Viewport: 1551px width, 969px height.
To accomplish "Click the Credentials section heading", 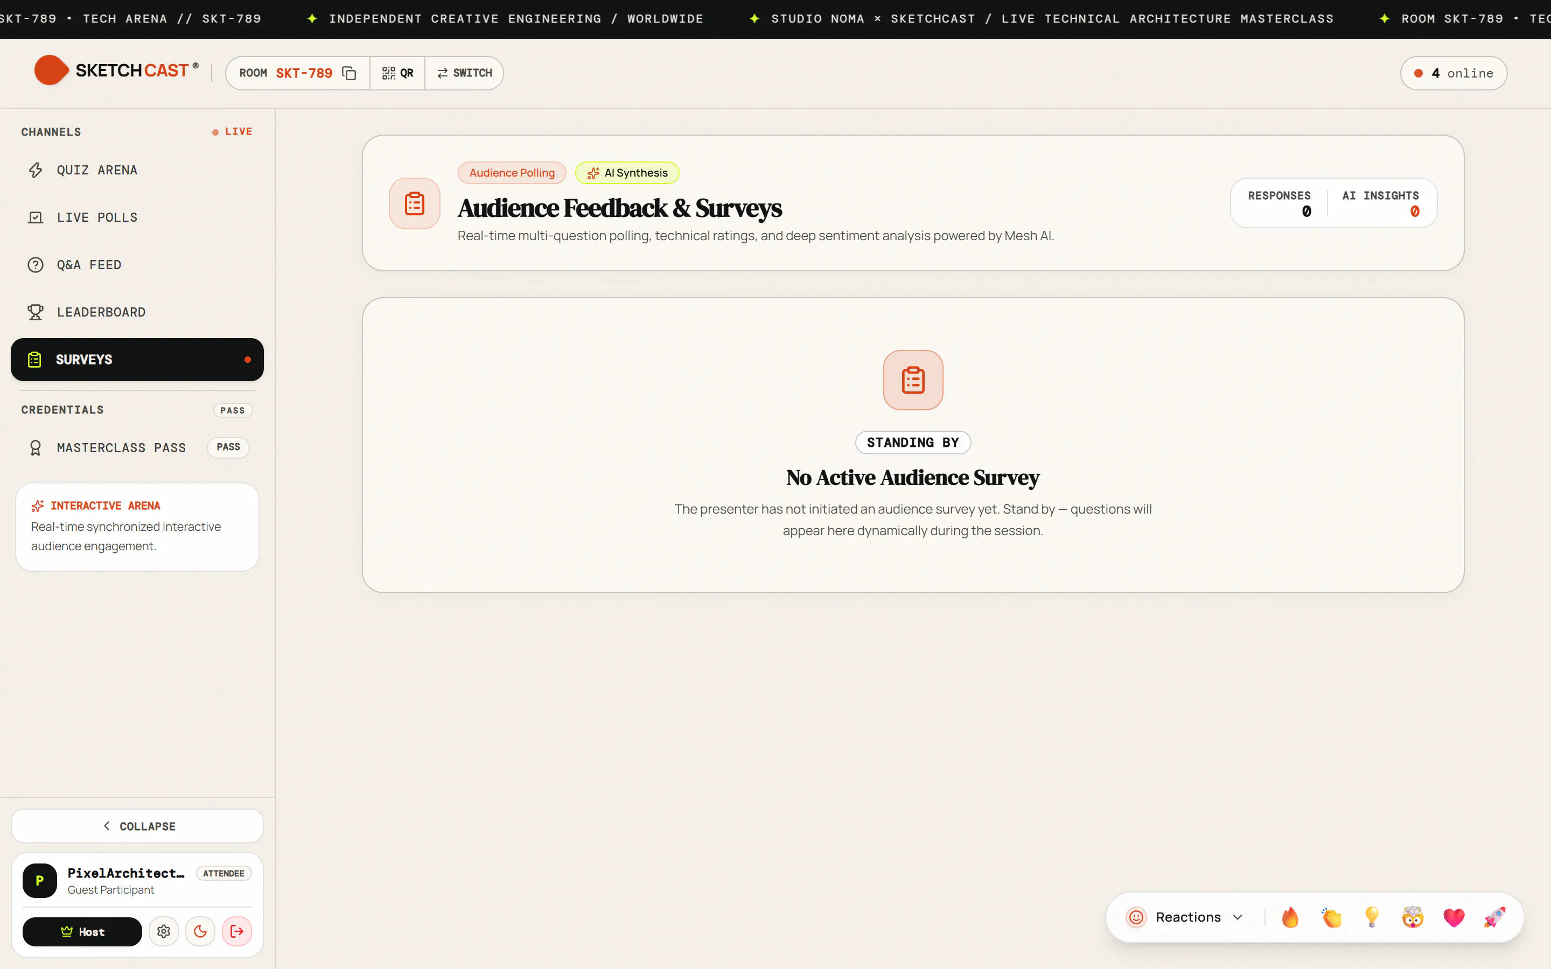I will click(x=62, y=410).
